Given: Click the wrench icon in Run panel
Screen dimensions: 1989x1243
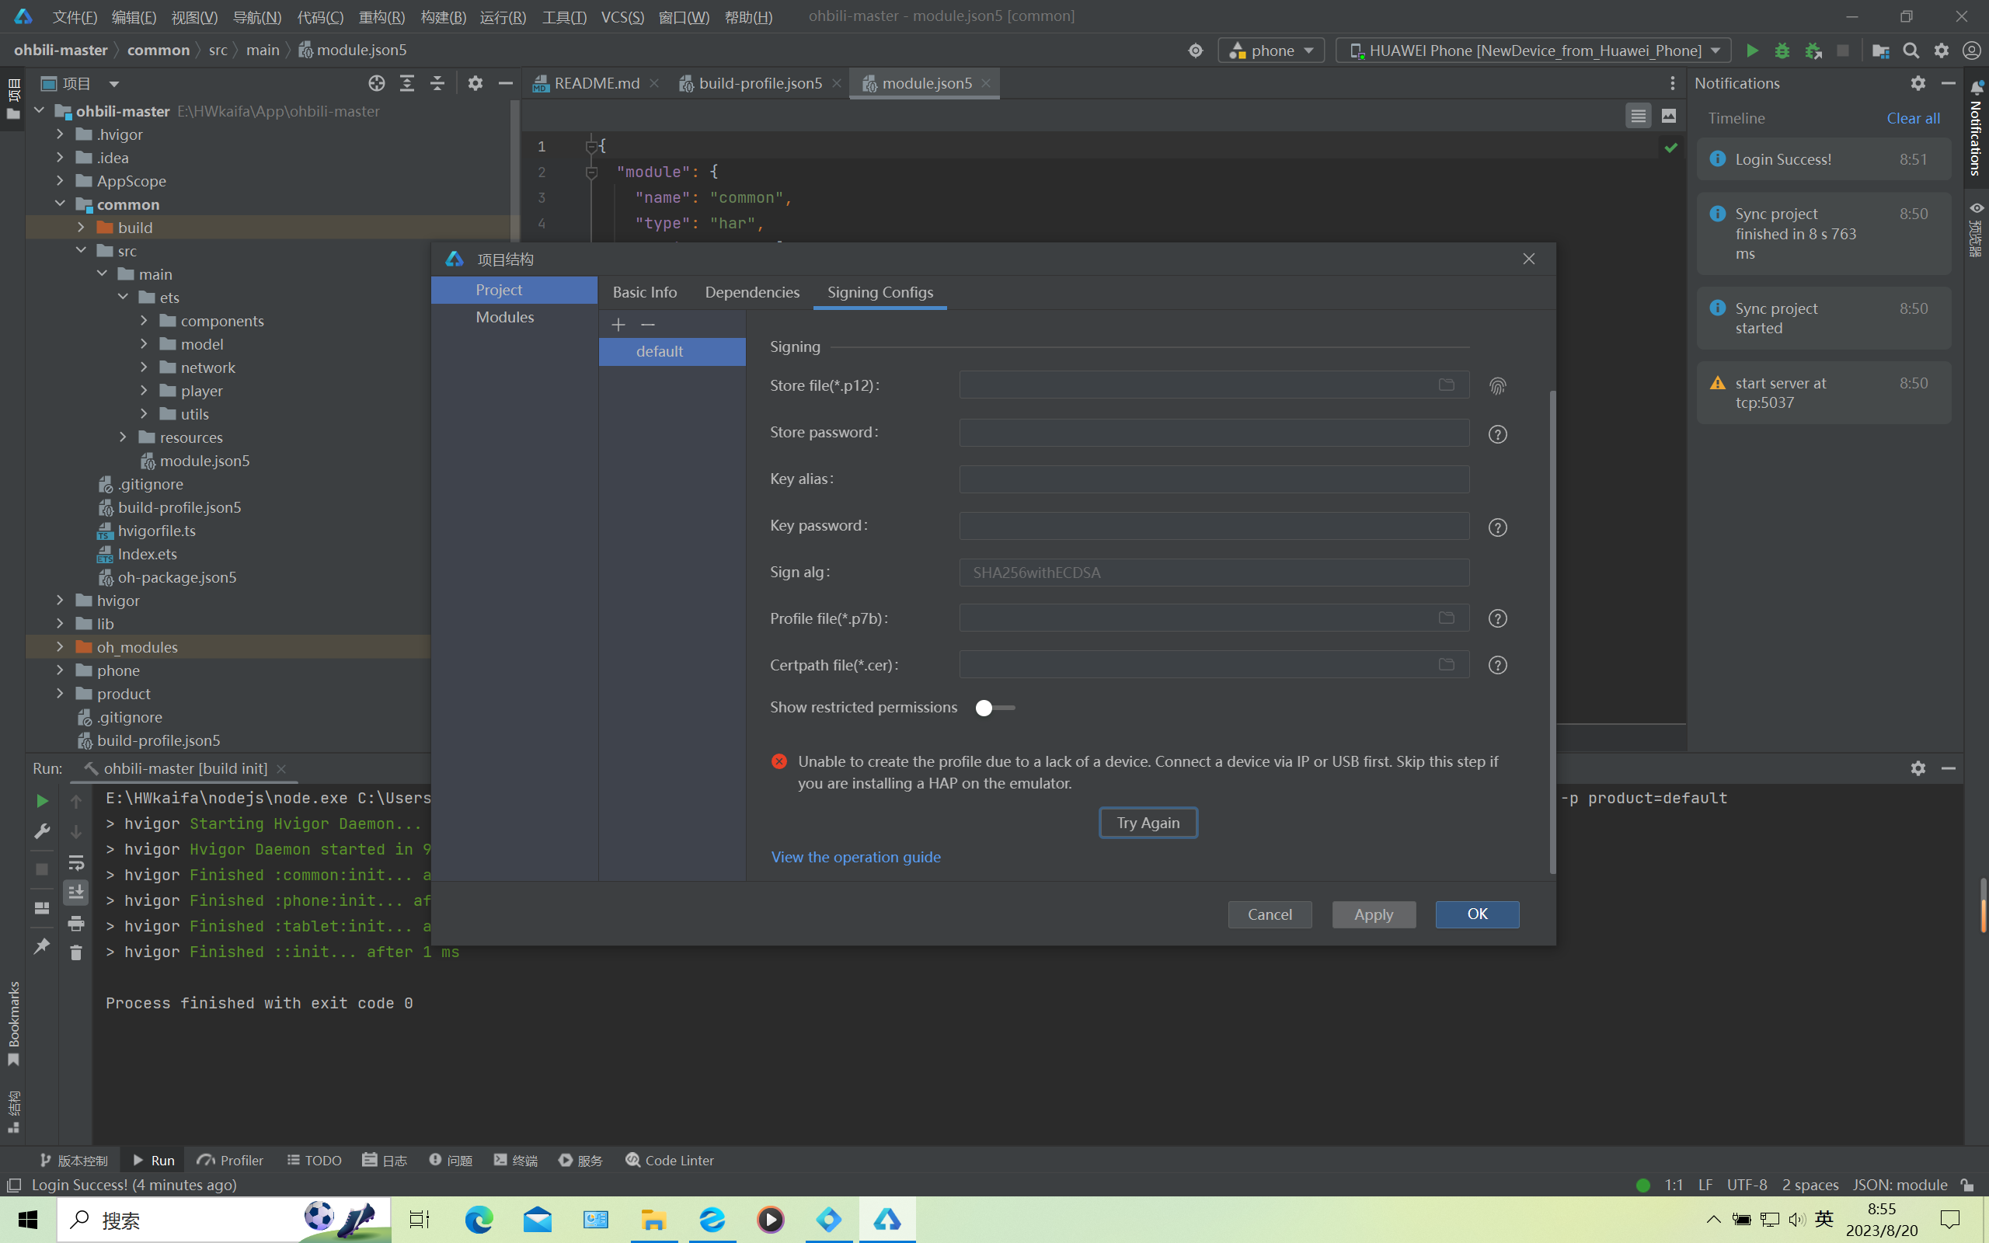Looking at the screenshot, I should tap(42, 831).
